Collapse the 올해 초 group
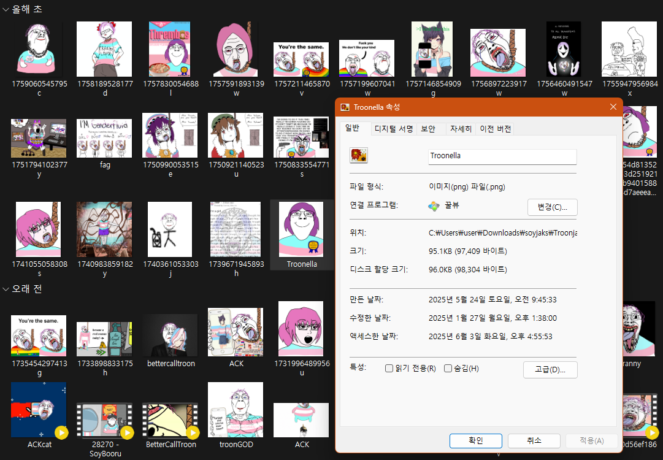This screenshot has height=460, width=663. coord(6,10)
